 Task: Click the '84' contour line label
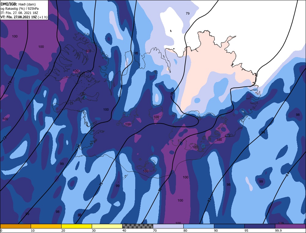point(287,174)
